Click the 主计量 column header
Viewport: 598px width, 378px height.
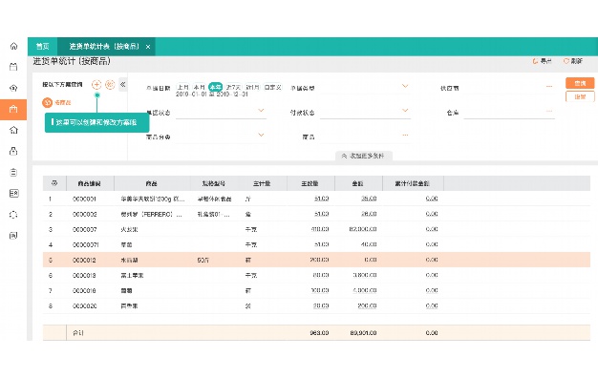tap(262, 183)
